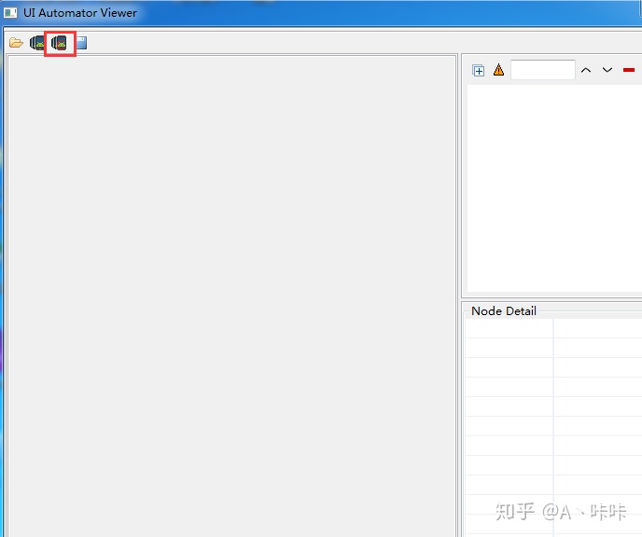Save the dump using the floppy disk icon
The width and height of the screenshot is (642, 537).
pos(81,43)
